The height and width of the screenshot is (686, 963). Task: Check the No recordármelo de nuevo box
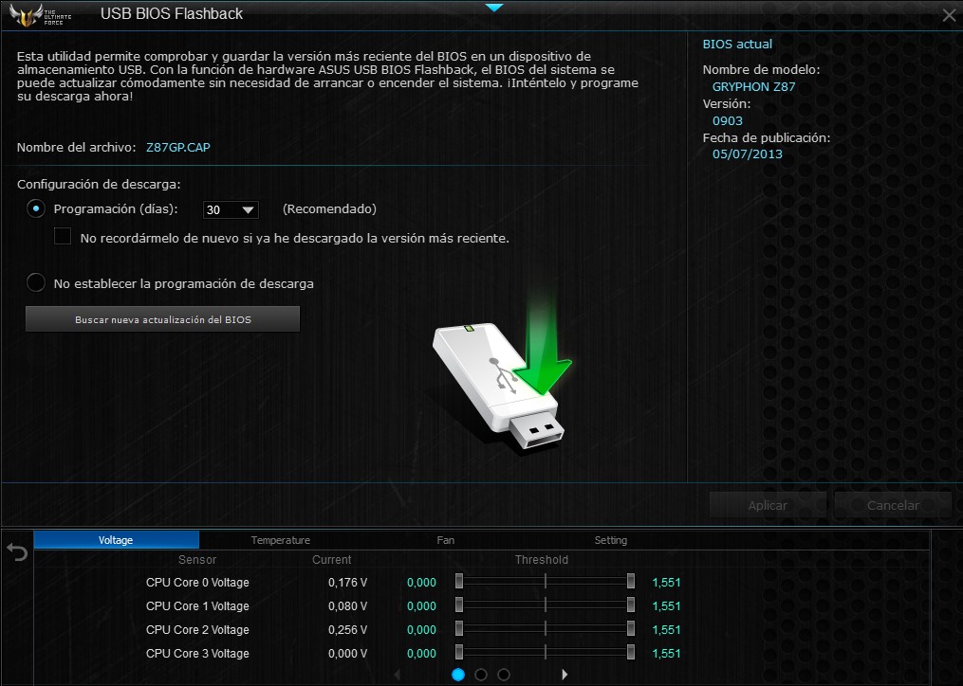point(63,236)
